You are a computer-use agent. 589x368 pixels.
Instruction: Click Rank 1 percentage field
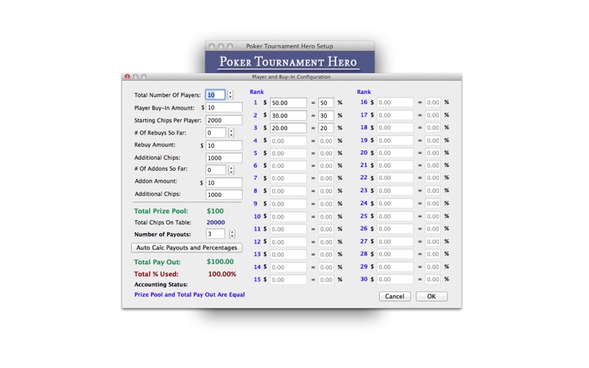pyautogui.click(x=326, y=103)
